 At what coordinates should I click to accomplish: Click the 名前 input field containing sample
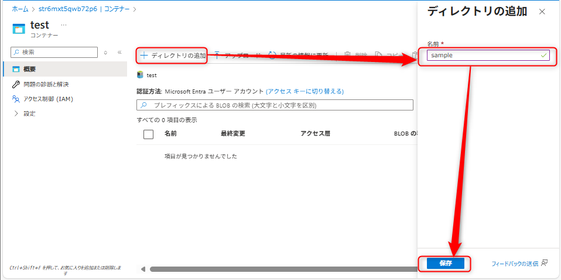488,56
